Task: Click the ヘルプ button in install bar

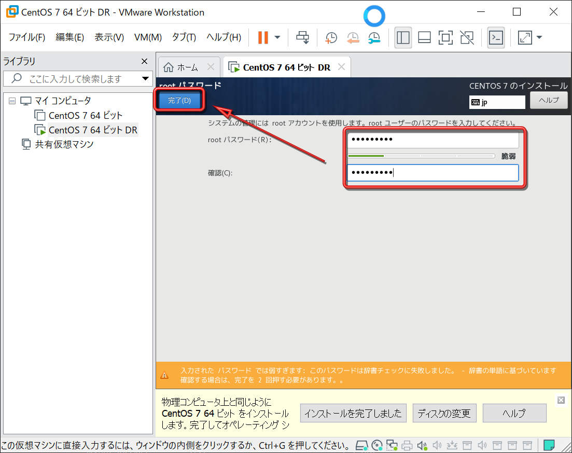Action: [x=514, y=414]
